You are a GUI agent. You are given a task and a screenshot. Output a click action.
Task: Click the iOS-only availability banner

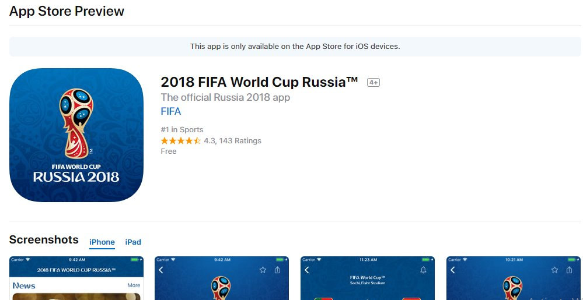point(295,47)
